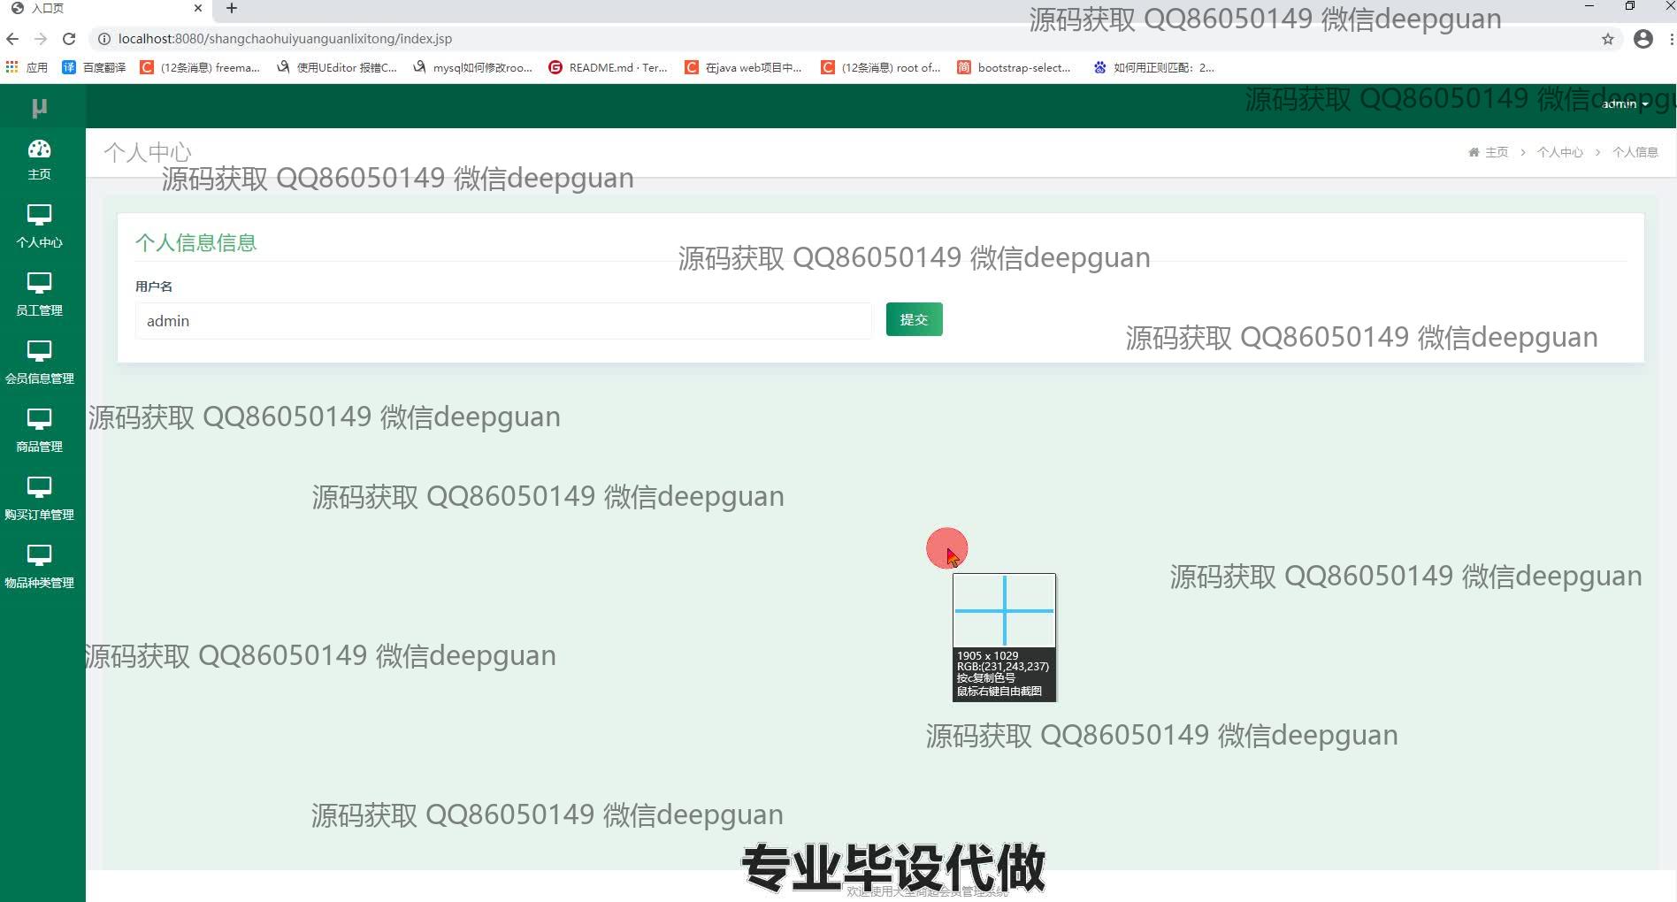Reload the current page

(69, 39)
